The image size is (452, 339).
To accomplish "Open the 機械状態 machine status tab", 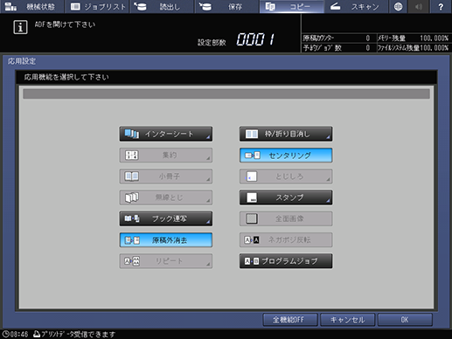I will click(x=31, y=6).
